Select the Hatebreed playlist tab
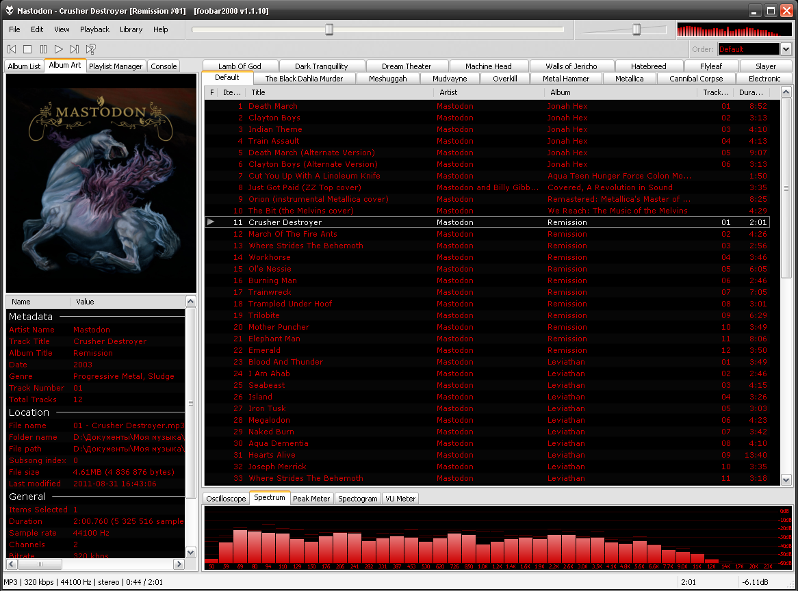The height and width of the screenshot is (591, 798). tap(648, 66)
